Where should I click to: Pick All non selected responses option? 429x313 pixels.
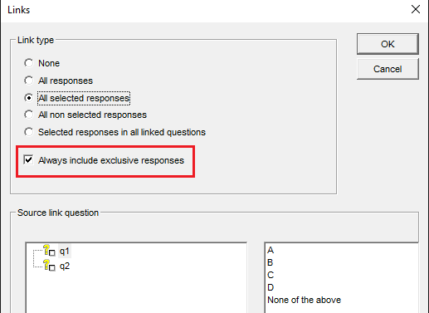tap(29, 115)
